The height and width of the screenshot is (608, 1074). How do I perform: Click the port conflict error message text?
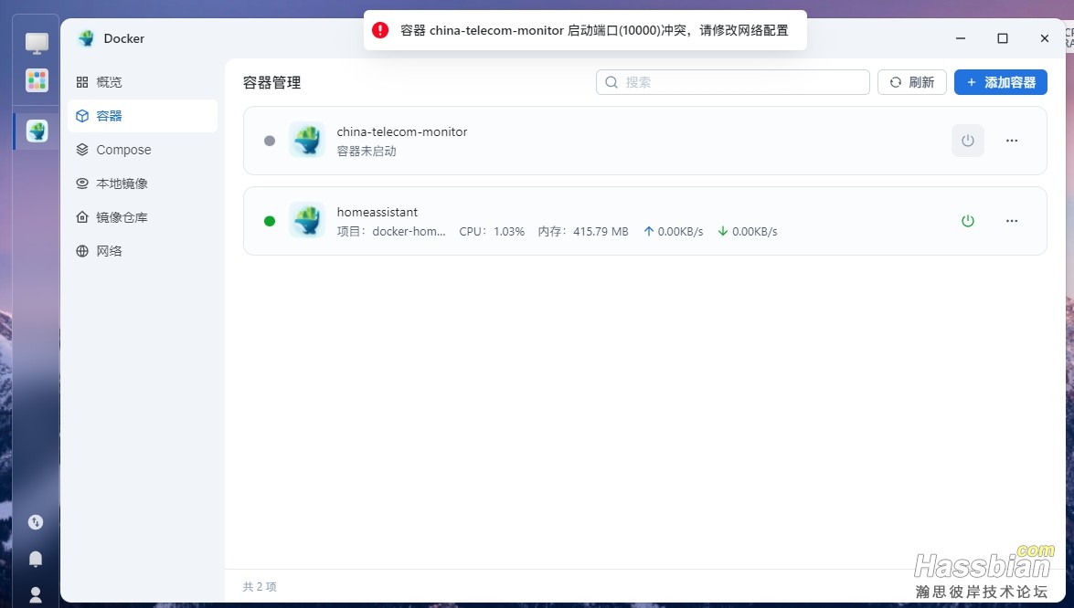click(594, 30)
